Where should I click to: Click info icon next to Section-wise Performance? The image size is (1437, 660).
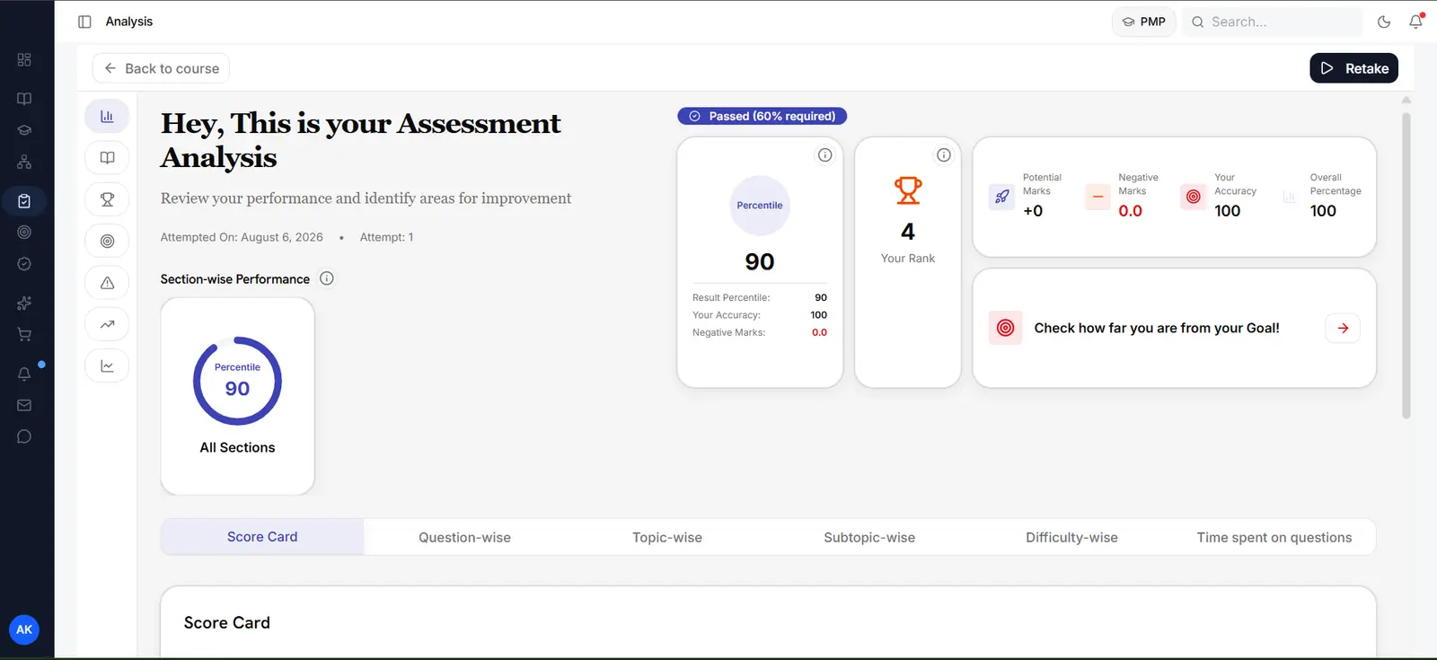(x=327, y=278)
